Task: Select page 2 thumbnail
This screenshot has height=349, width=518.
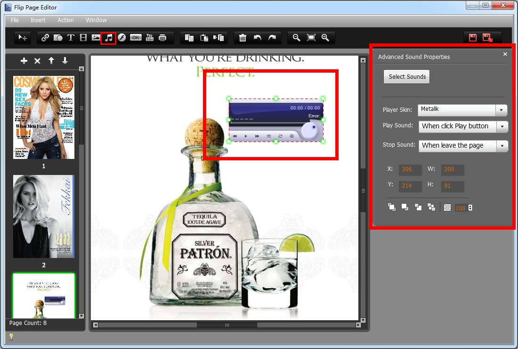Action: tap(44, 216)
